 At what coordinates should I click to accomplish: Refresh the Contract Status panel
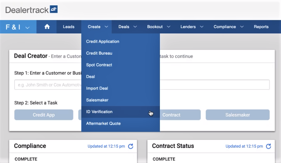click(268, 146)
